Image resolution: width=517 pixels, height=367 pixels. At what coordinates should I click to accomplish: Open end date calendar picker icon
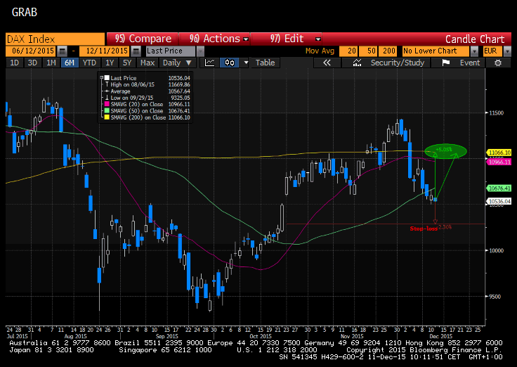tap(136, 51)
